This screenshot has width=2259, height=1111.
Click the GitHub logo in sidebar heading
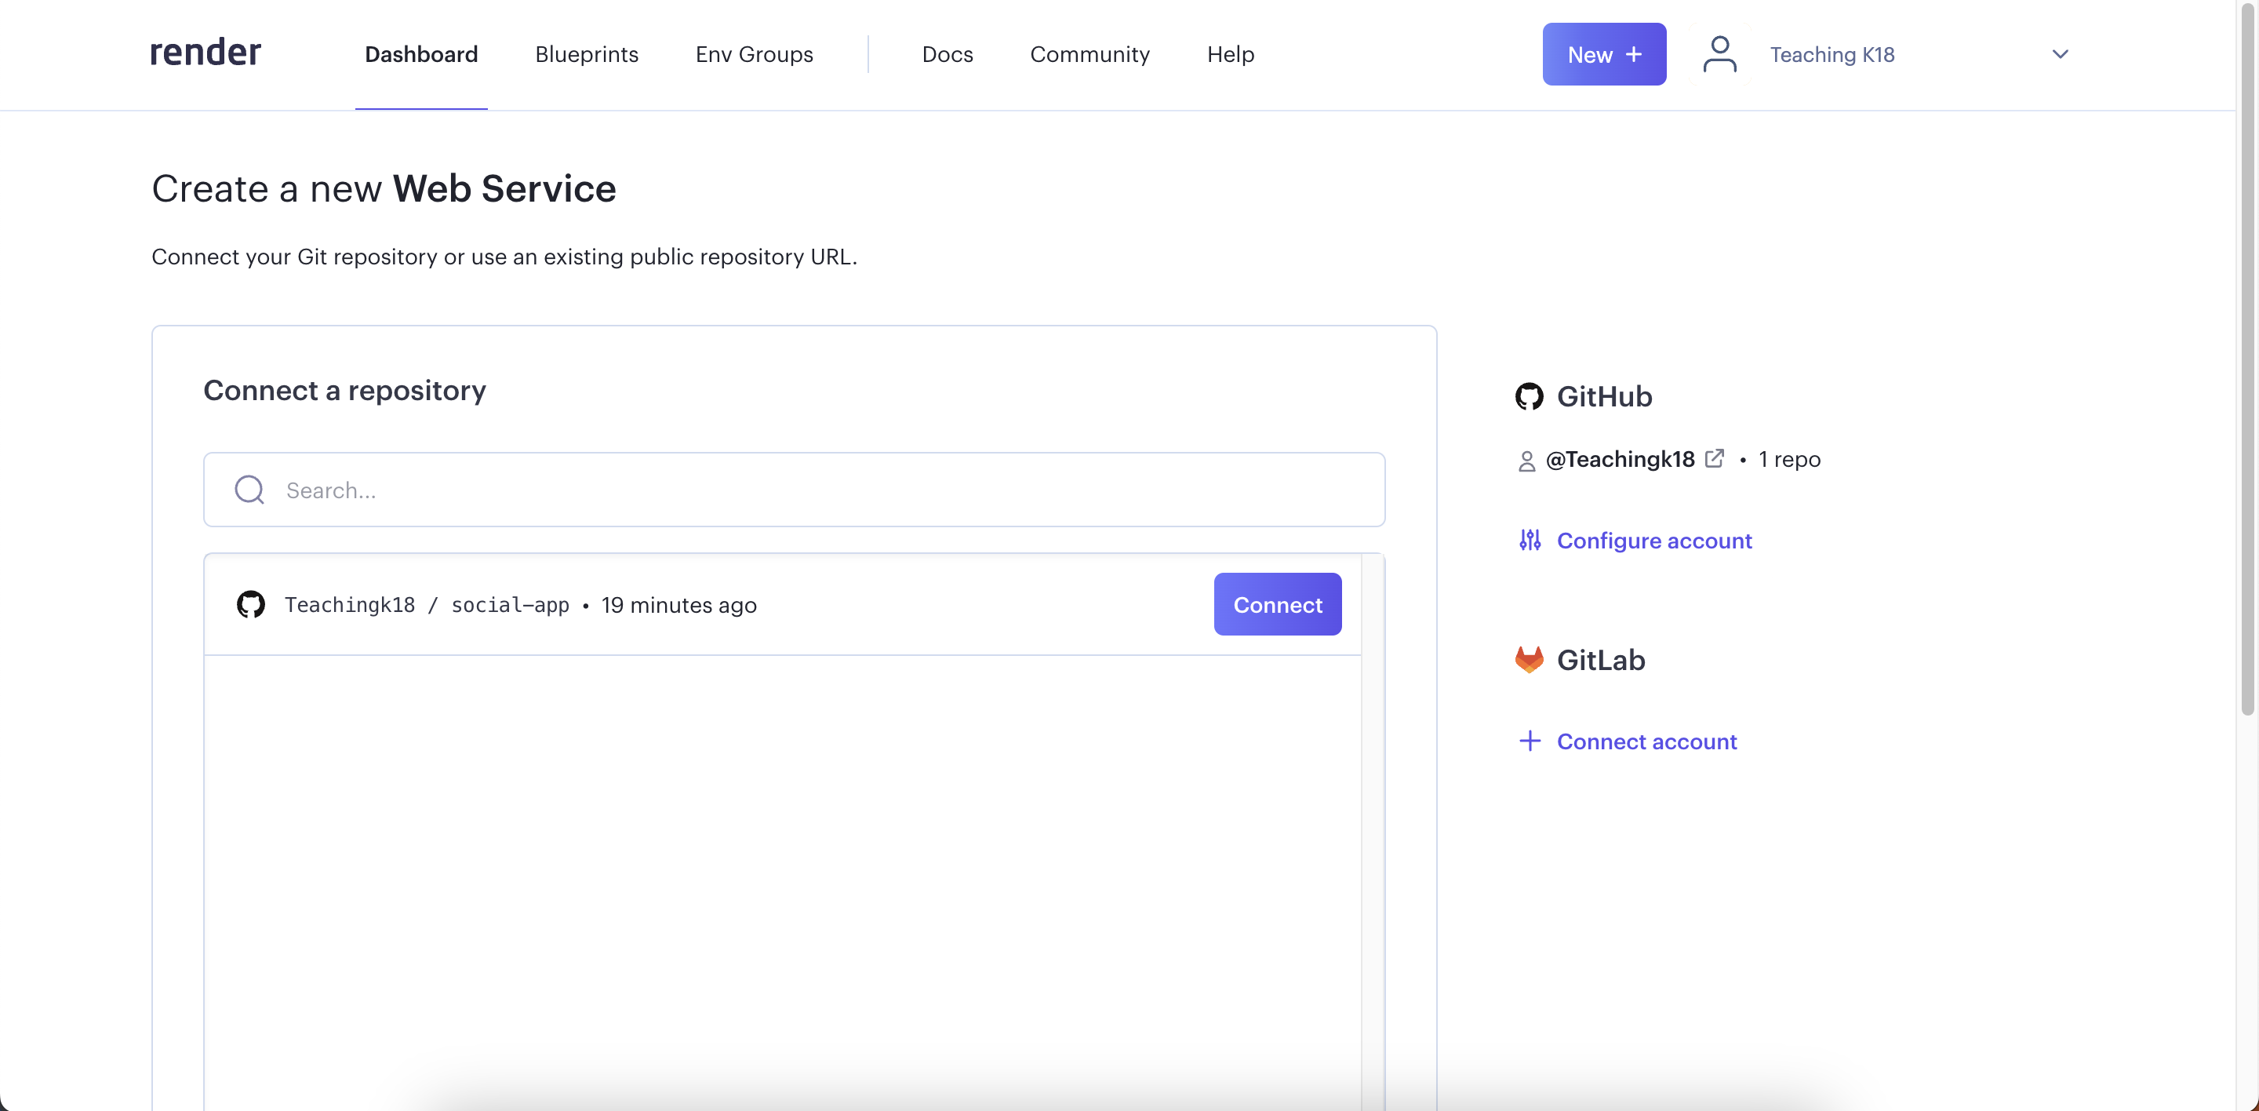coord(1529,396)
